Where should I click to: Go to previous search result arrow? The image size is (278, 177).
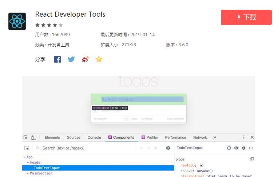(x=141, y=148)
